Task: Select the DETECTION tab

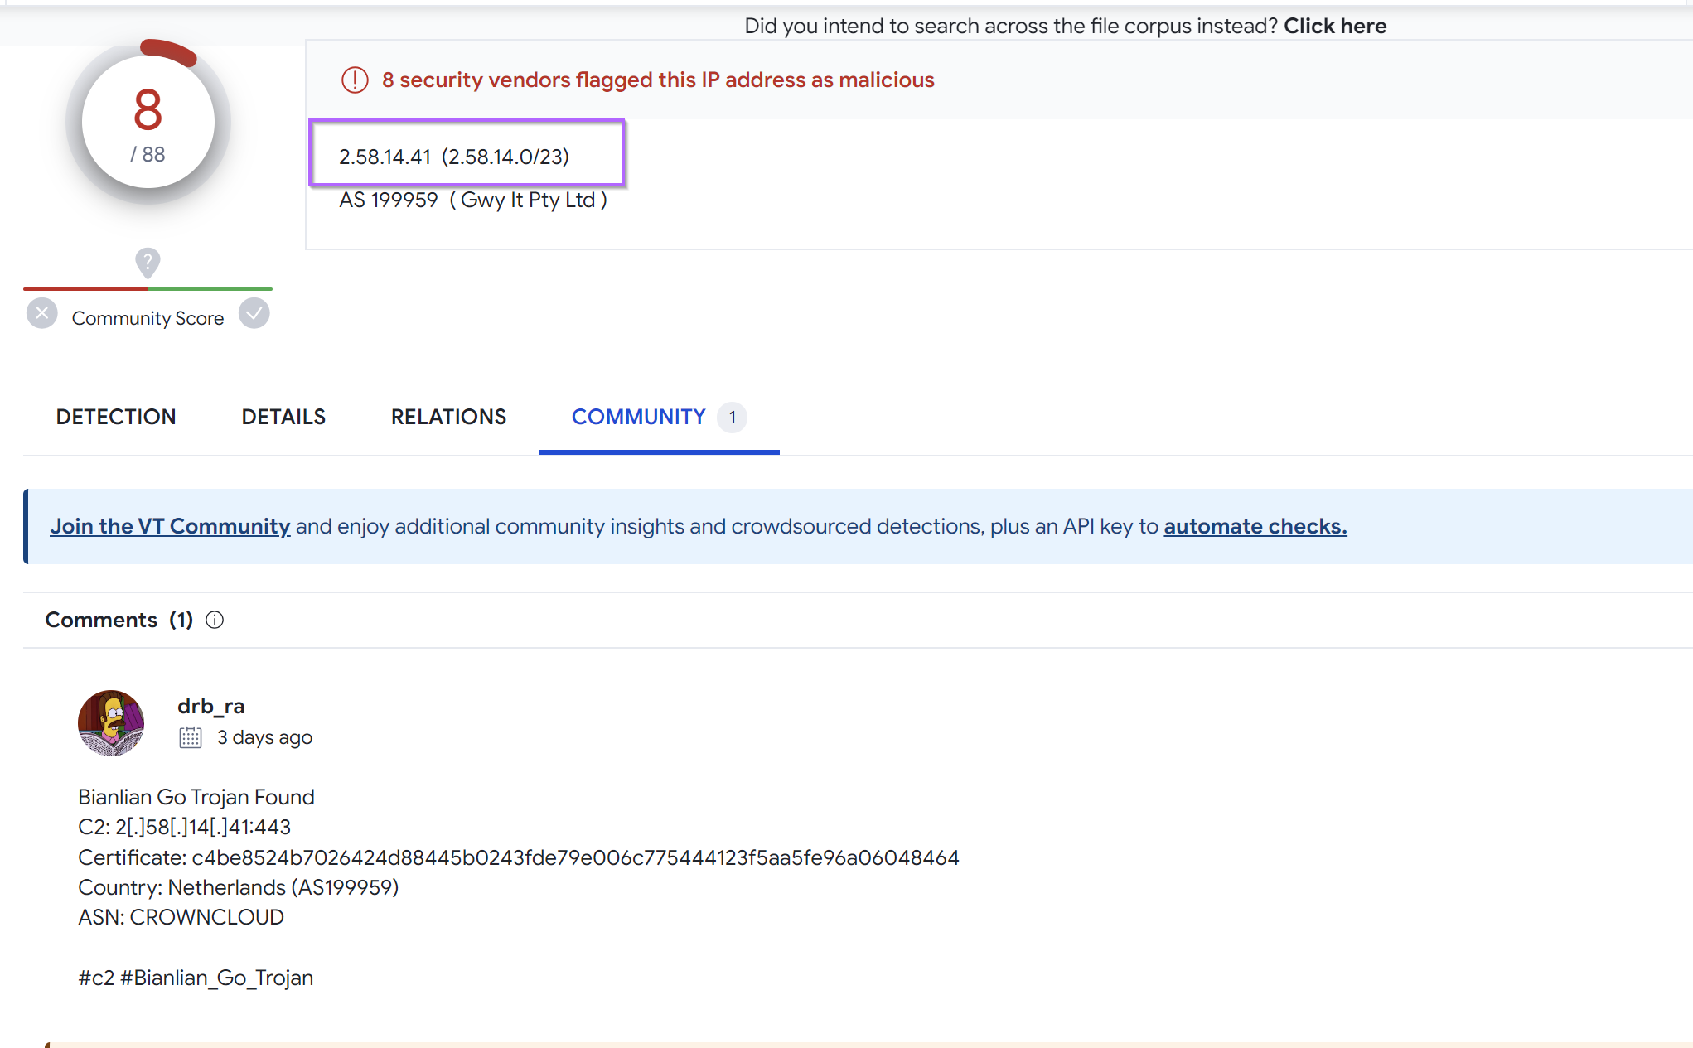Action: click(115, 416)
